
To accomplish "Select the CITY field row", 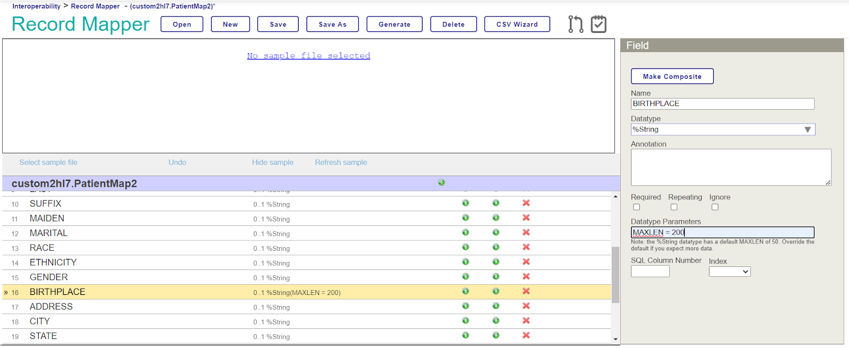I will [x=307, y=321].
